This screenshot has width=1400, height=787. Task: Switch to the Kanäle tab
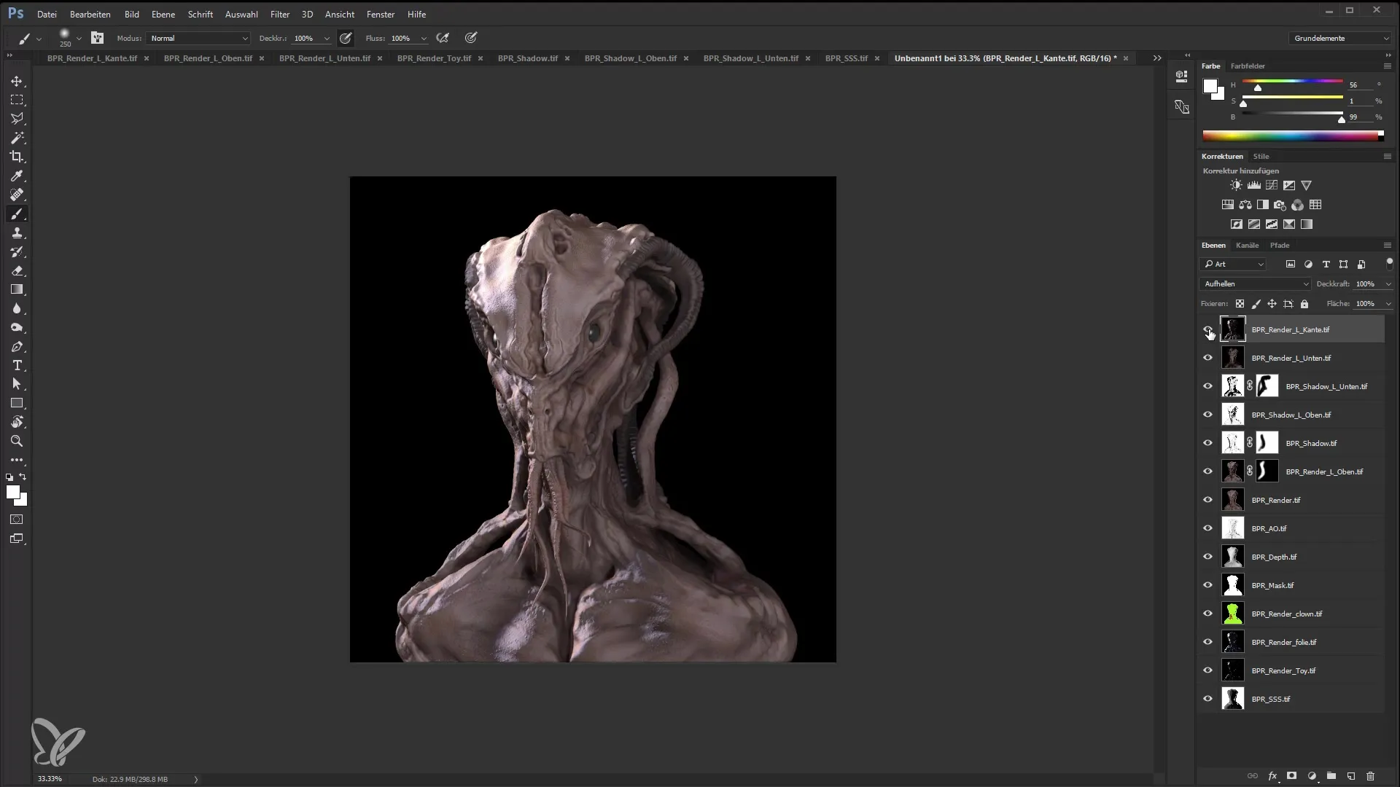tap(1246, 245)
